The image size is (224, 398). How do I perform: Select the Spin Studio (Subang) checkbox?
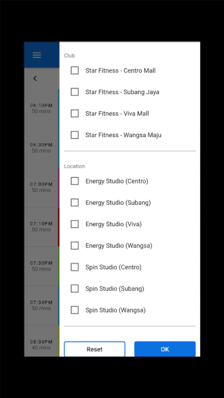[x=75, y=288]
